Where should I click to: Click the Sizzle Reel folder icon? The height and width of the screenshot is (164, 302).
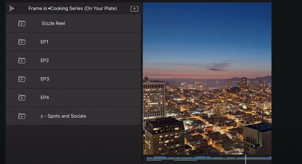(x=22, y=24)
